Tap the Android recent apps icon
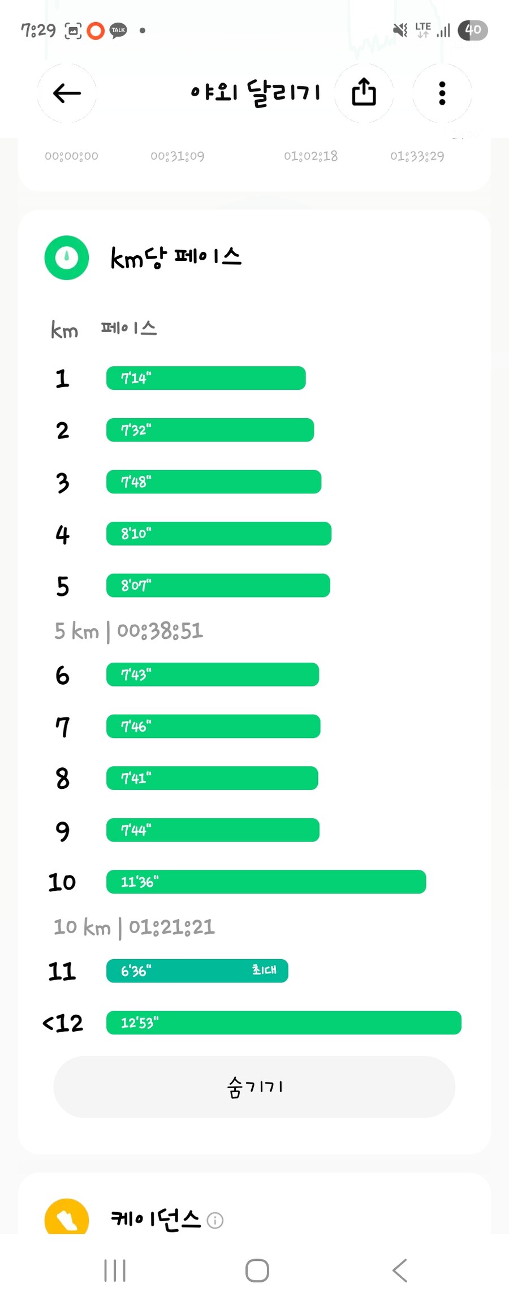The width and height of the screenshot is (509, 1305). click(115, 1270)
